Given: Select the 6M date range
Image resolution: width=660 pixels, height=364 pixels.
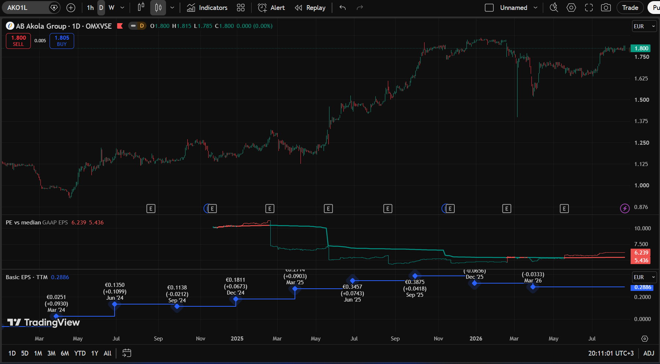Looking at the screenshot, I should point(65,353).
